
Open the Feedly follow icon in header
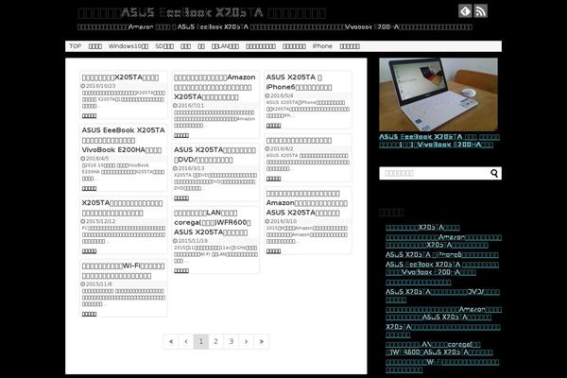(x=465, y=11)
